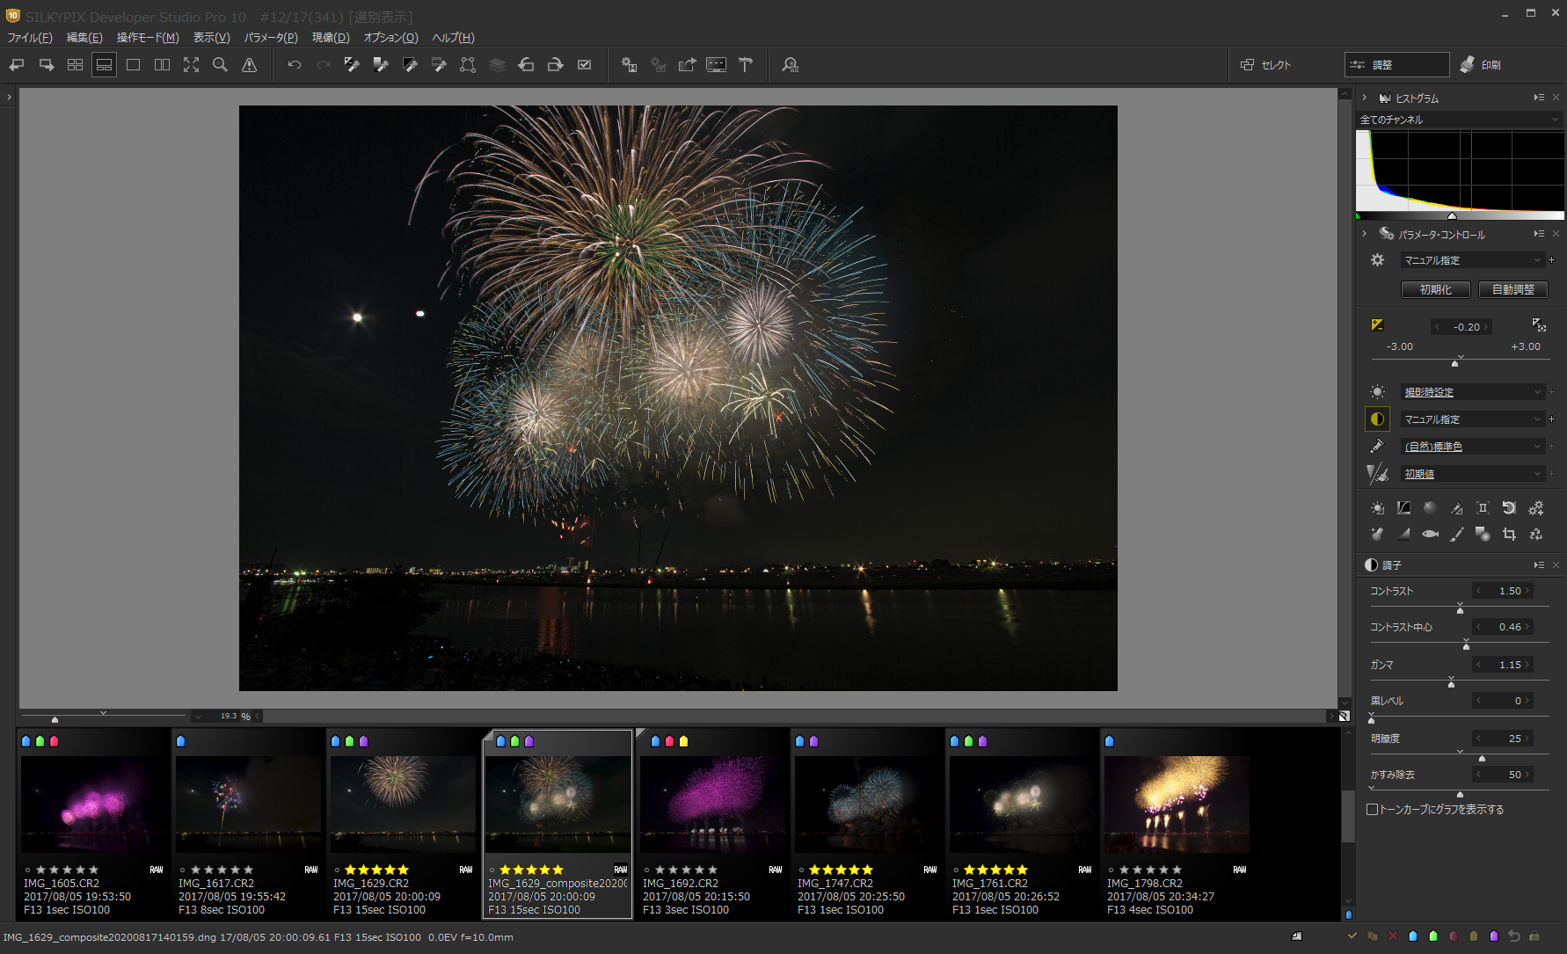The height and width of the screenshot is (954, 1567).
Task: Select the magnifier zoom tool
Action: coord(220,65)
